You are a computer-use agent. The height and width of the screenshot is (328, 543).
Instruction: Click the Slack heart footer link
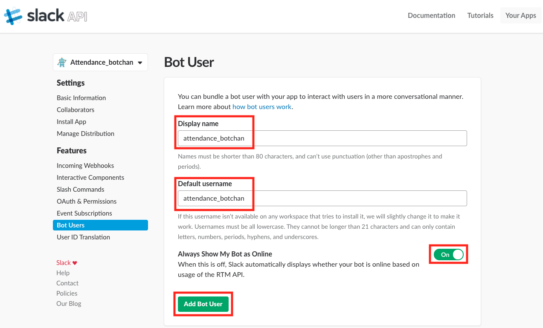[x=67, y=263]
